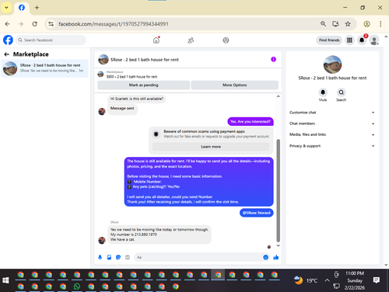389x292 pixels.
Task: Open the GIF picker icon
Action: 128,257
